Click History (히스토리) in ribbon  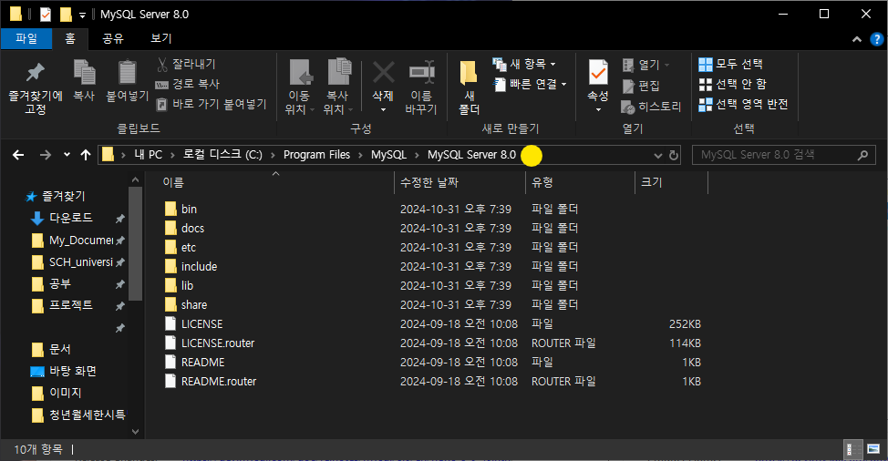point(651,107)
